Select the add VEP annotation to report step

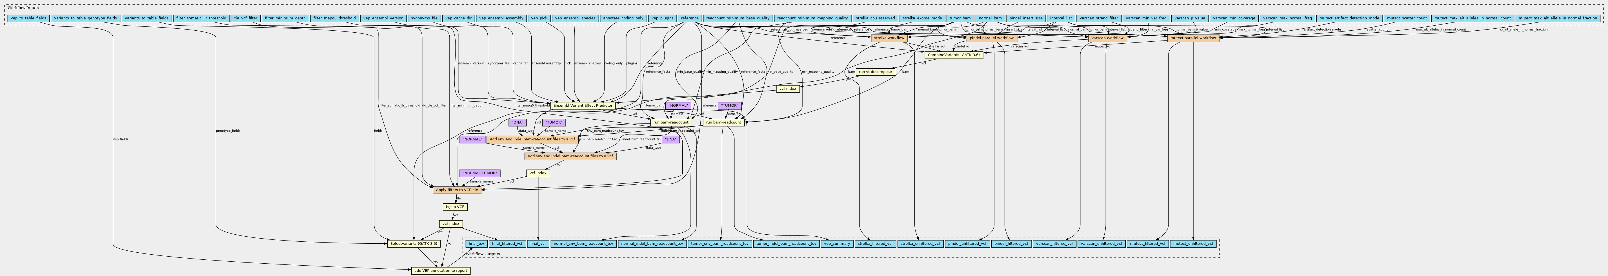pos(440,270)
